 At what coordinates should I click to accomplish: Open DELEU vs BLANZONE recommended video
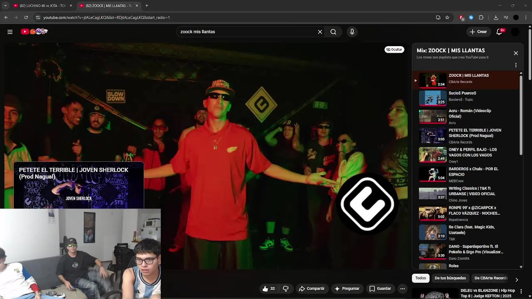coord(468,293)
